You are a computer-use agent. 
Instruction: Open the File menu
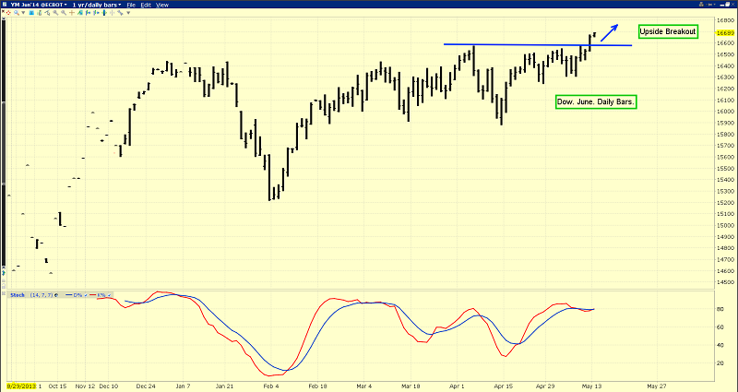point(131,5)
